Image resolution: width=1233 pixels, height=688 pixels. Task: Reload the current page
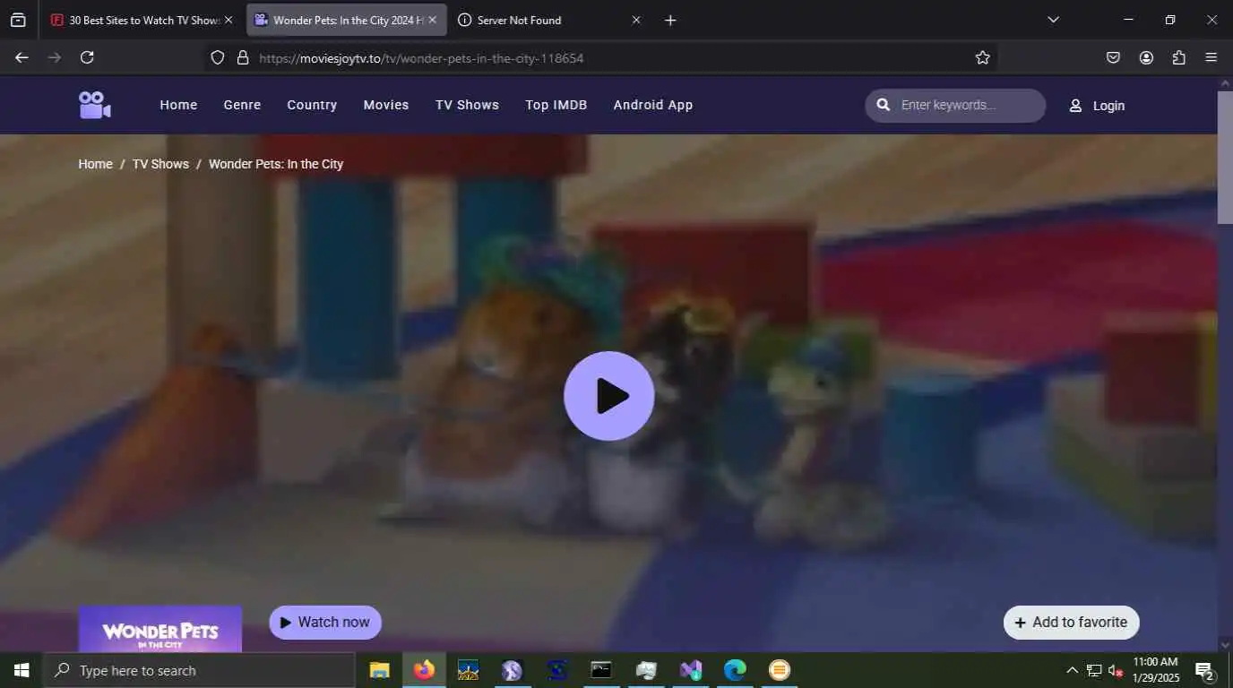coord(87,57)
